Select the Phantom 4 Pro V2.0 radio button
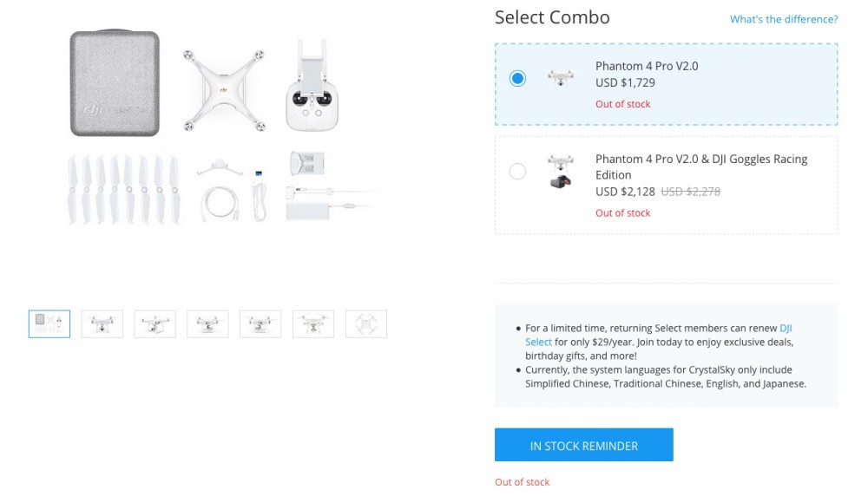Image resolution: width=868 pixels, height=496 pixels. tap(517, 79)
